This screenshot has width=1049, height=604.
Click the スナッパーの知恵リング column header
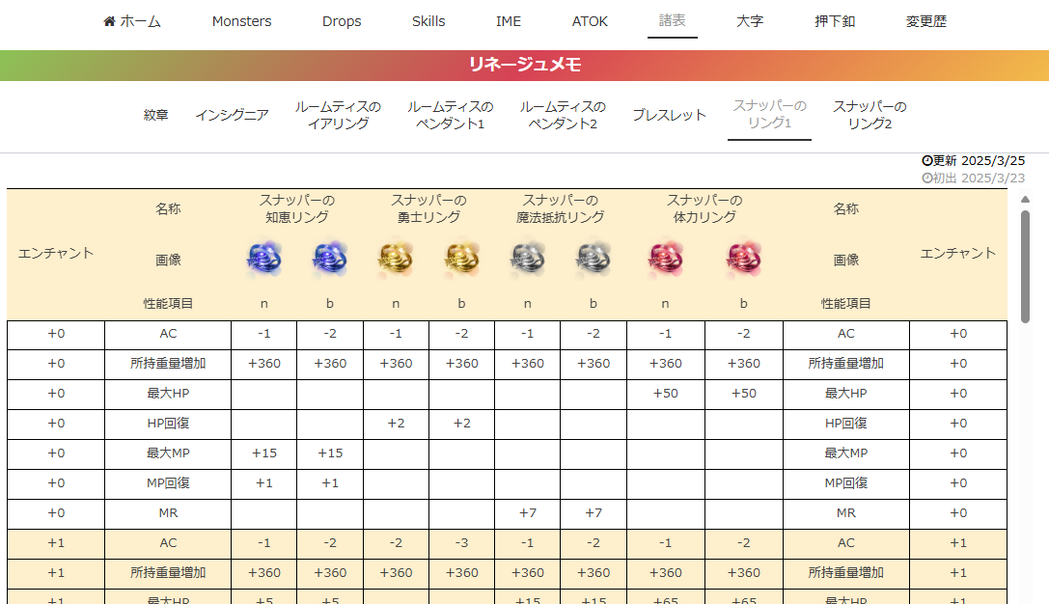tap(297, 208)
